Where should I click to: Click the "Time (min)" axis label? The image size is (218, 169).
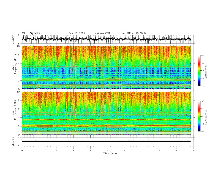110,153
